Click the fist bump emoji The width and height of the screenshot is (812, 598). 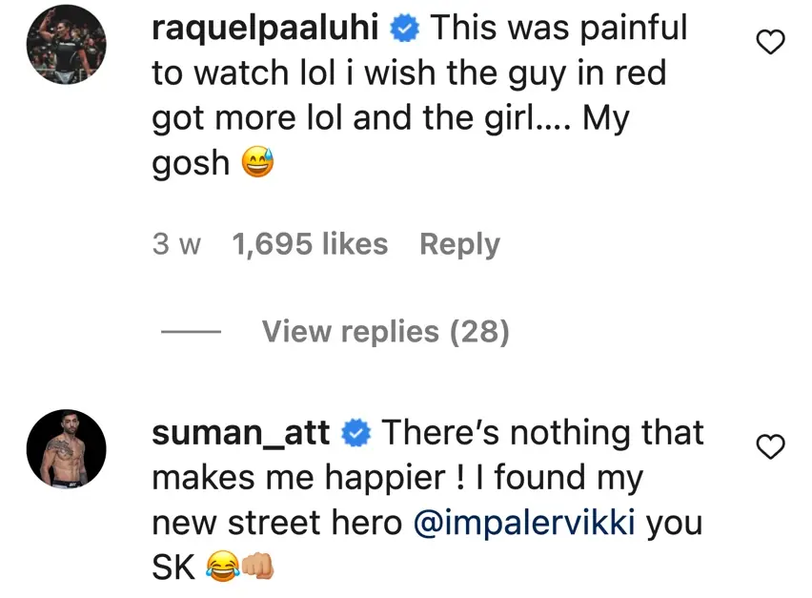click(x=256, y=568)
